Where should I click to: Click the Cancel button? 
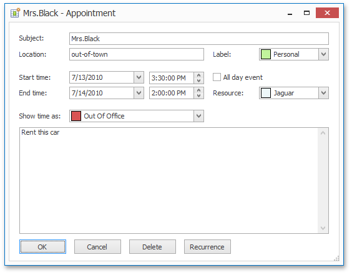tap(97, 247)
